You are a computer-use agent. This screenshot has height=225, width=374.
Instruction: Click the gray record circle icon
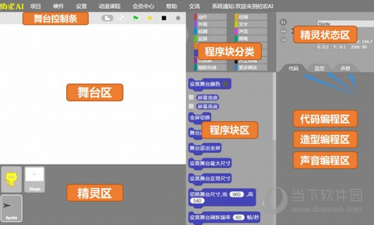pyautogui.click(x=178, y=18)
